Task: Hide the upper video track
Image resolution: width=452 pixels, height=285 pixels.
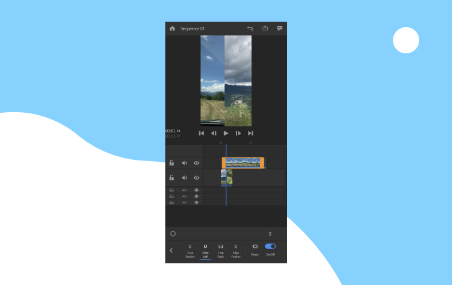Action: coord(196,163)
